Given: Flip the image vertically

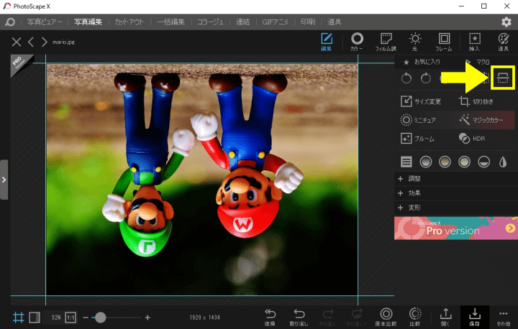Looking at the screenshot, I should [503, 78].
